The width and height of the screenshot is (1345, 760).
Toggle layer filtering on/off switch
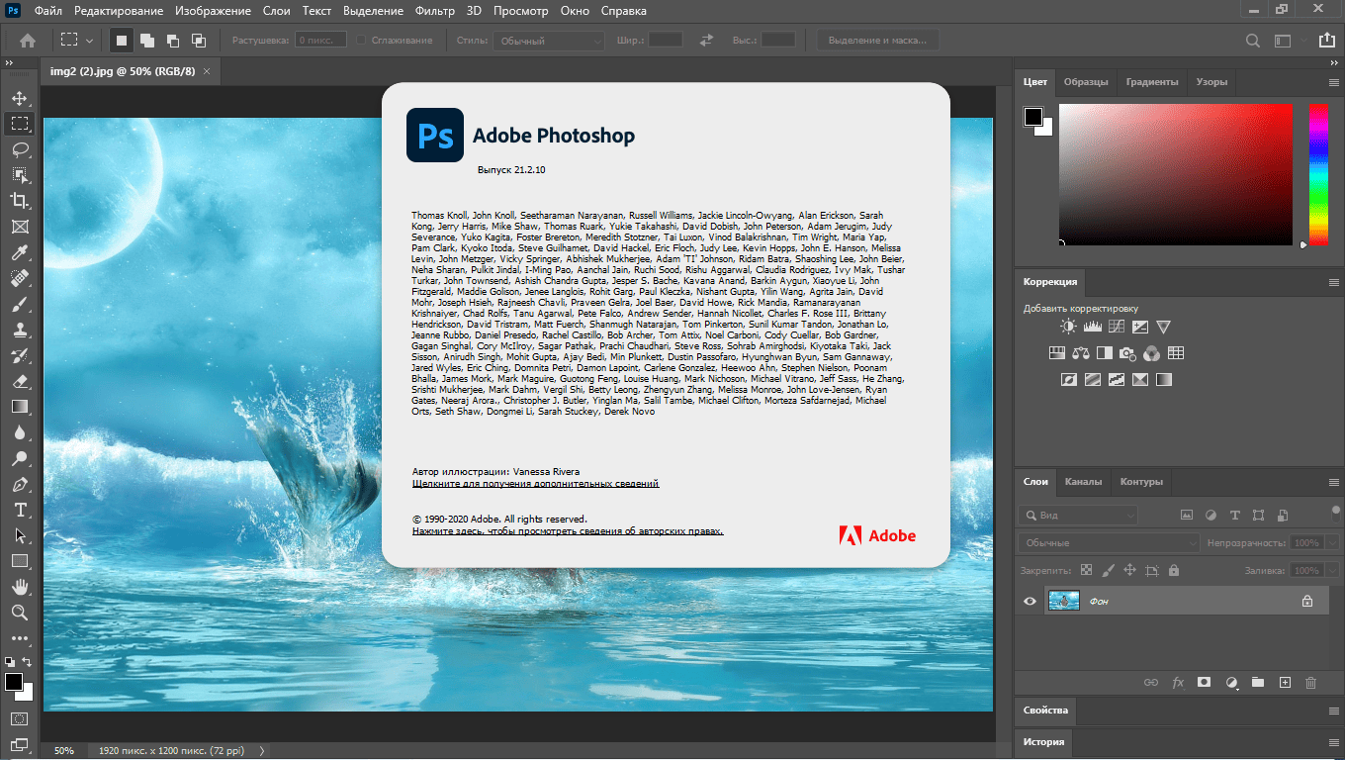(1336, 515)
